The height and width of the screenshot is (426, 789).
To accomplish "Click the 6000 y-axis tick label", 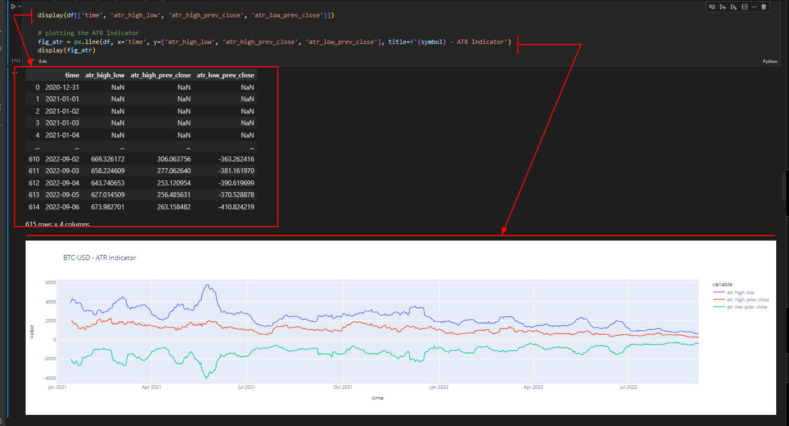I will pyautogui.click(x=51, y=283).
